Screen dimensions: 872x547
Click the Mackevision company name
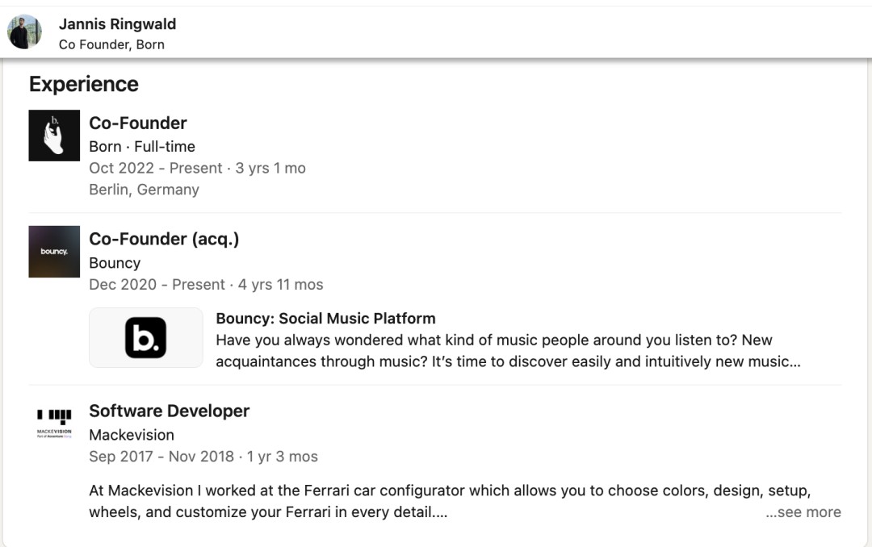[132, 435]
